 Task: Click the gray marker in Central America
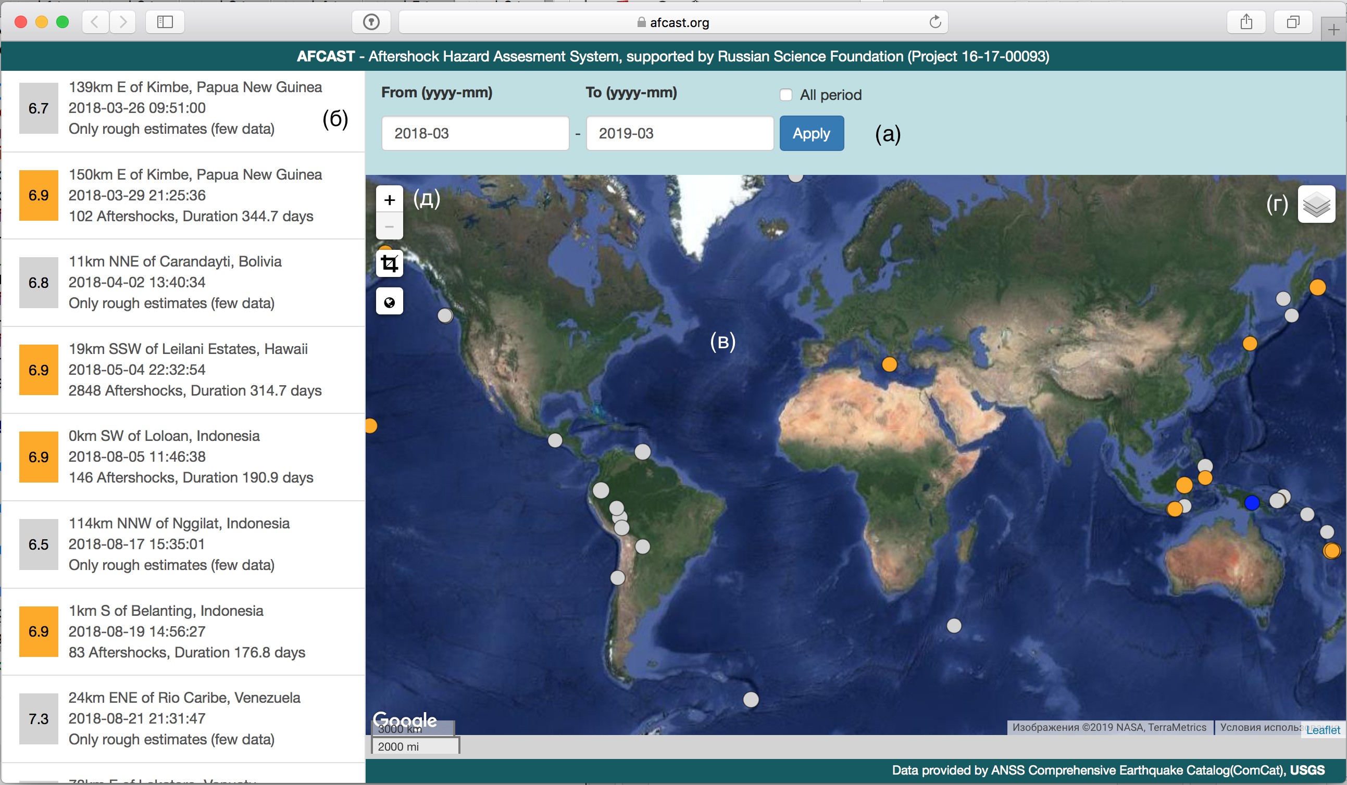pos(555,440)
